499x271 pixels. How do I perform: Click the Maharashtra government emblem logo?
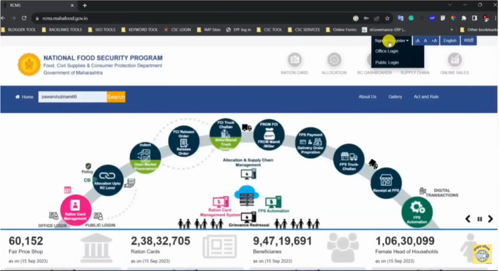coord(29,65)
